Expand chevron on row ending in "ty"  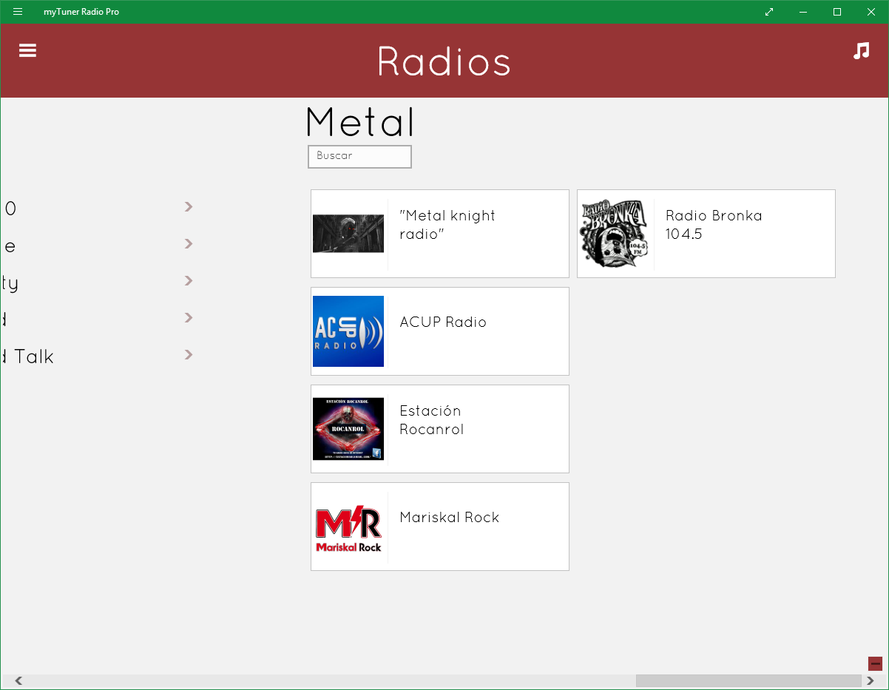(x=189, y=281)
